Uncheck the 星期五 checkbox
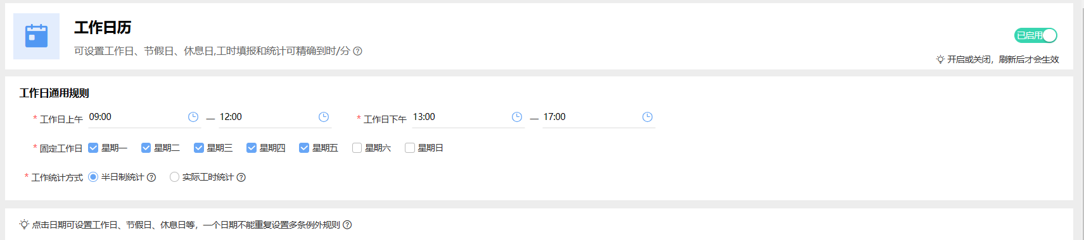This screenshot has height=240, width=1084. 304,148
